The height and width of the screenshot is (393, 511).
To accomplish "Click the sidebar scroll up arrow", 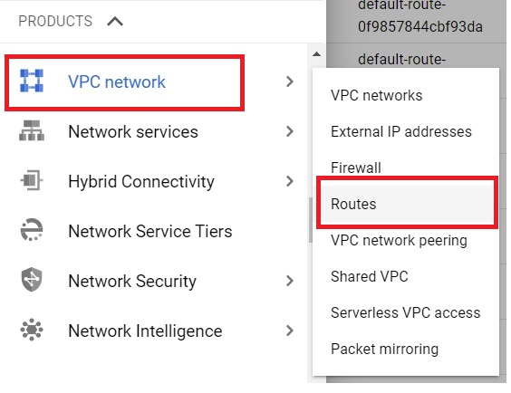I will pyautogui.click(x=316, y=54).
